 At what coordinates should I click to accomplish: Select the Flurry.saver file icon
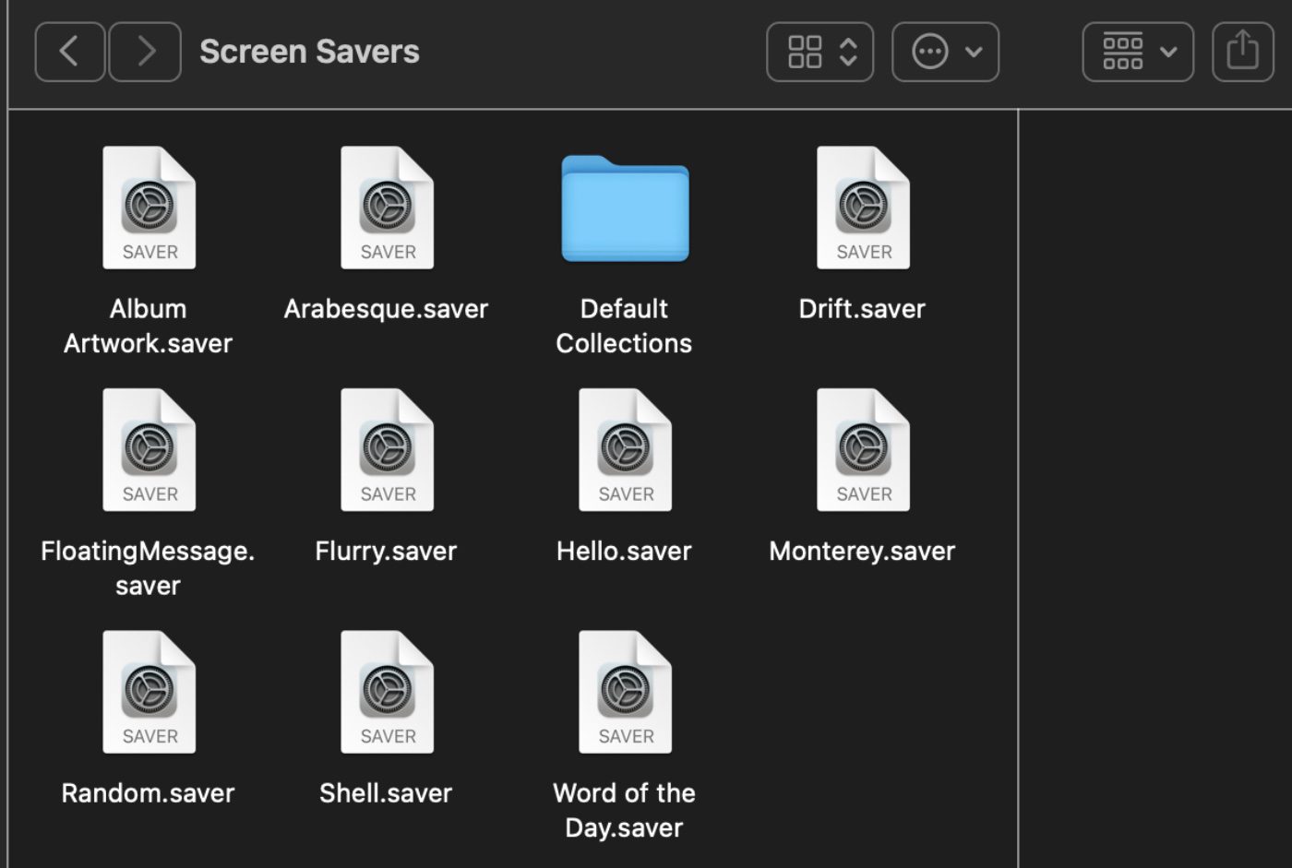click(387, 450)
